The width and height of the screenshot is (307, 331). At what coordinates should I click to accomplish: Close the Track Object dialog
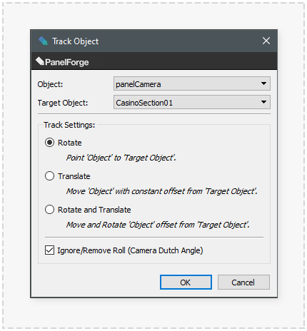(x=266, y=41)
